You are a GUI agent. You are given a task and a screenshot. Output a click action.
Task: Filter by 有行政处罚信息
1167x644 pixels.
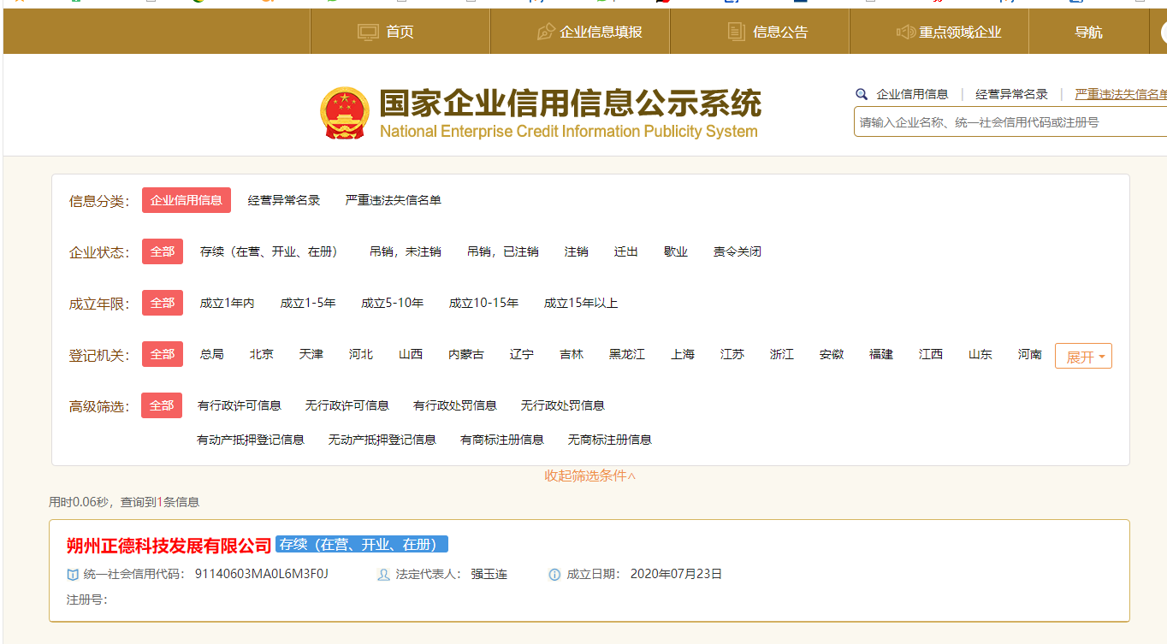click(x=455, y=405)
